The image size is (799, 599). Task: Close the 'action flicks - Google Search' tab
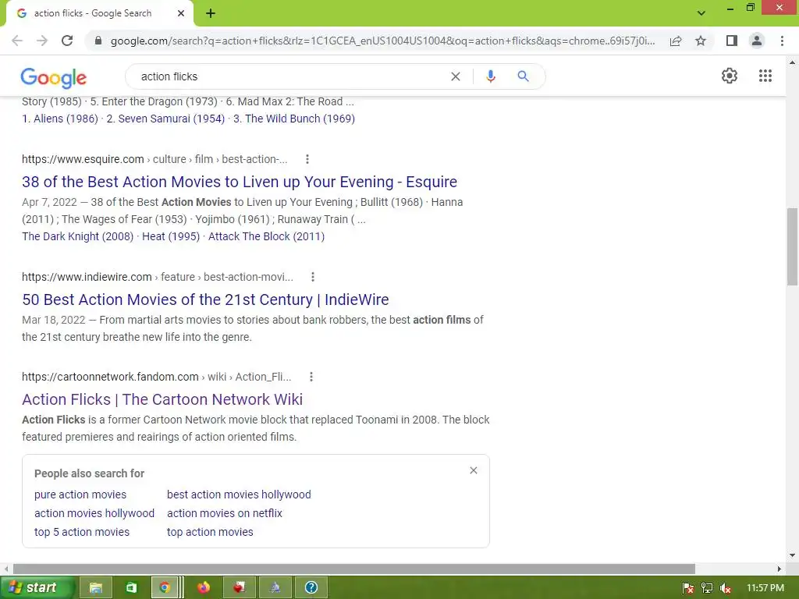[x=181, y=13]
